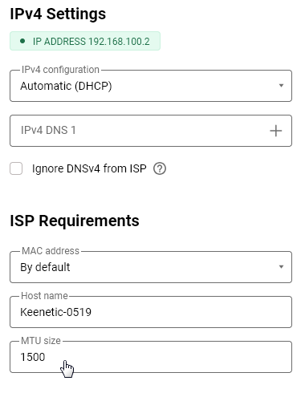Click the MTU size field showing 1500
This screenshot has height=393, width=305.
[151, 357]
